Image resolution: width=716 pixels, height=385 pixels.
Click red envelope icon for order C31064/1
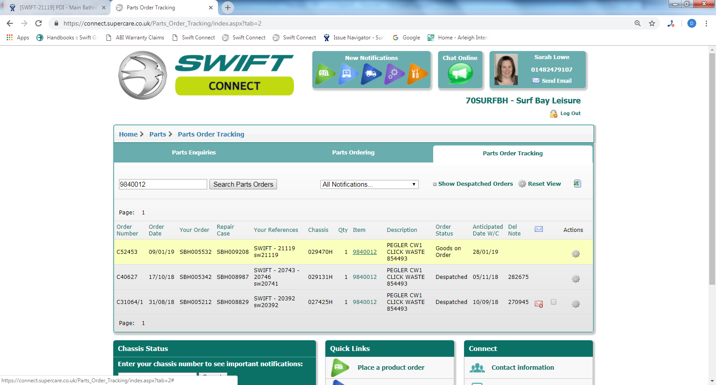(x=539, y=304)
